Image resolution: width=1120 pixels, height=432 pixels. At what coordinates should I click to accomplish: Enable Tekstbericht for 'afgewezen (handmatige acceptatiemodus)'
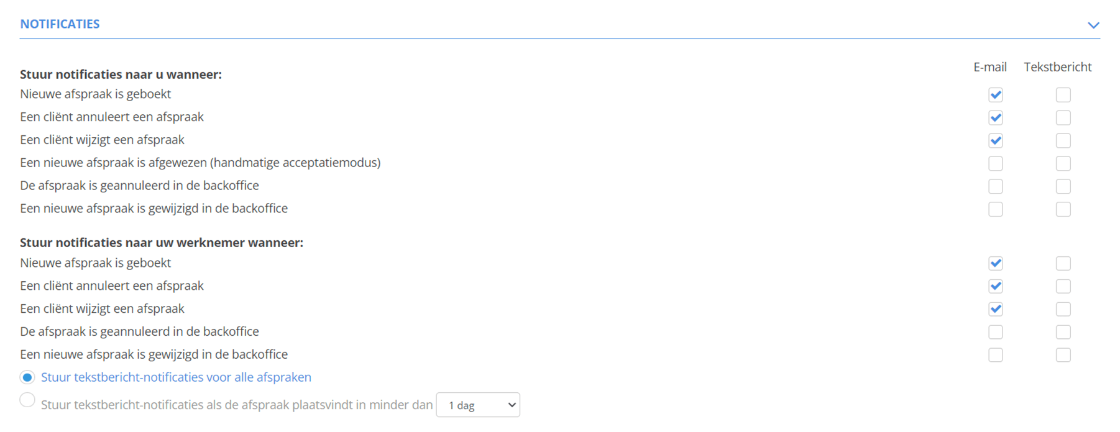pyautogui.click(x=1063, y=164)
